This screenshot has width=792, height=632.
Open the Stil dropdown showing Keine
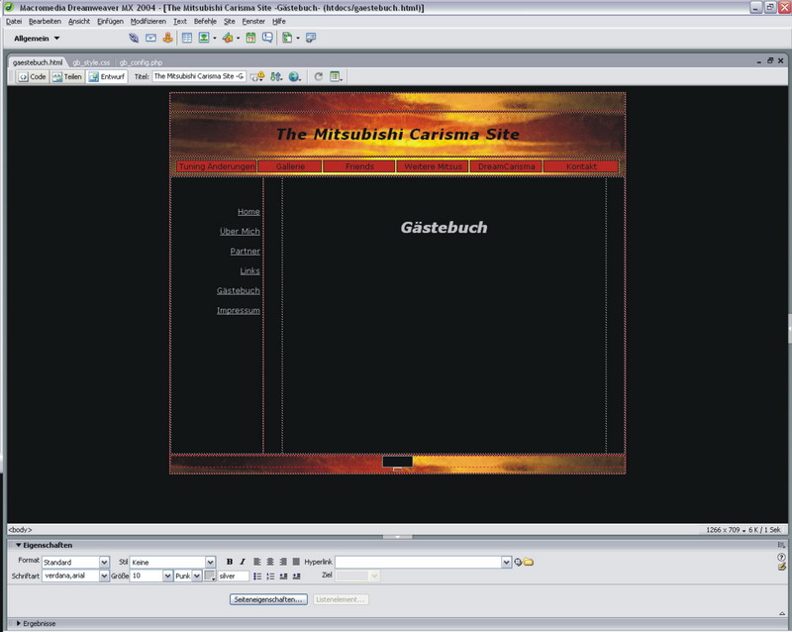(x=211, y=563)
